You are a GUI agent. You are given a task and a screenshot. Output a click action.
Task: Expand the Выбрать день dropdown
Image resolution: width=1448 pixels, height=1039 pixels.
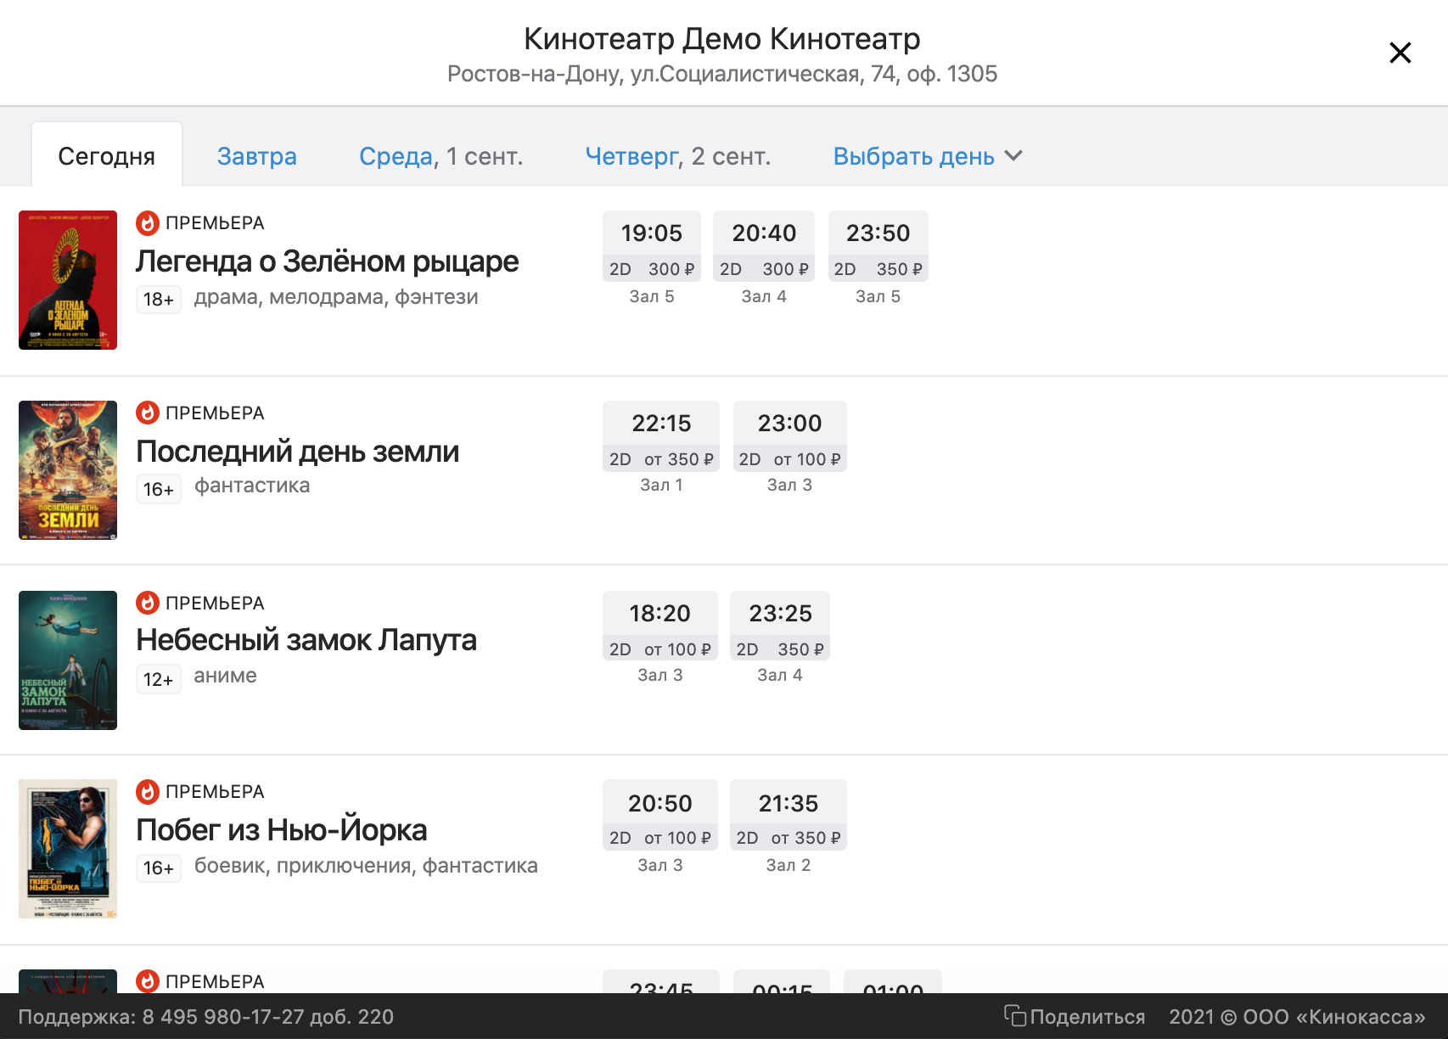coord(928,156)
